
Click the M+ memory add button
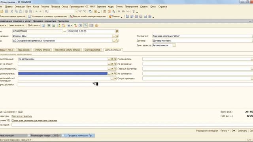tap(124, 11)
